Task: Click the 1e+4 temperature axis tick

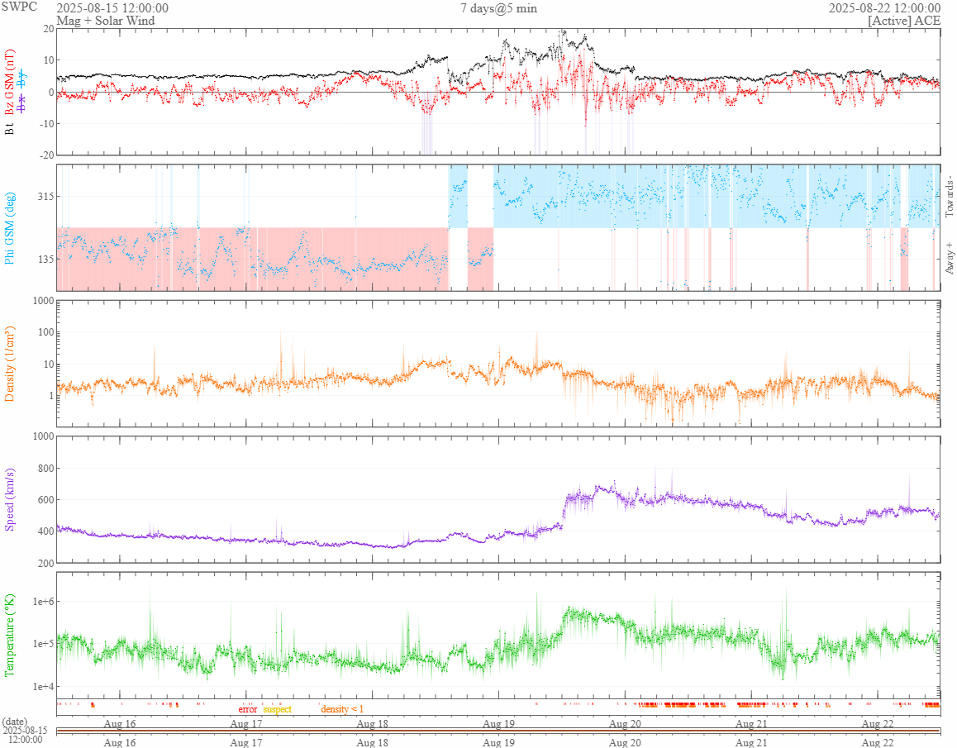Action: coord(43,686)
